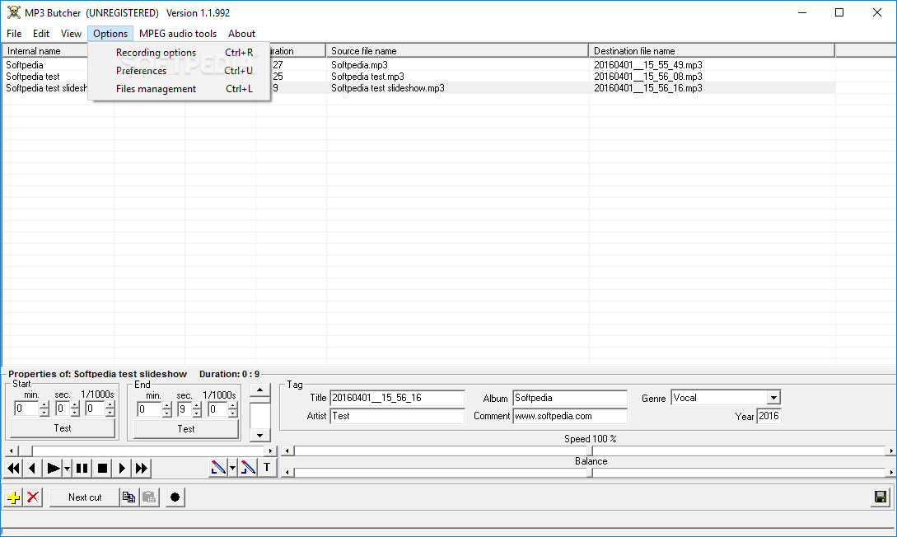The height and width of the screenshot is (537, 897).
Task: Click the Internal name column header
Action: pyautogui.click(x=46, y=51)
